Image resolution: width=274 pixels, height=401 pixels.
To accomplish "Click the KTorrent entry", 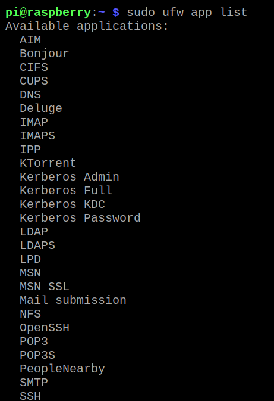I will tap(48, 163).
